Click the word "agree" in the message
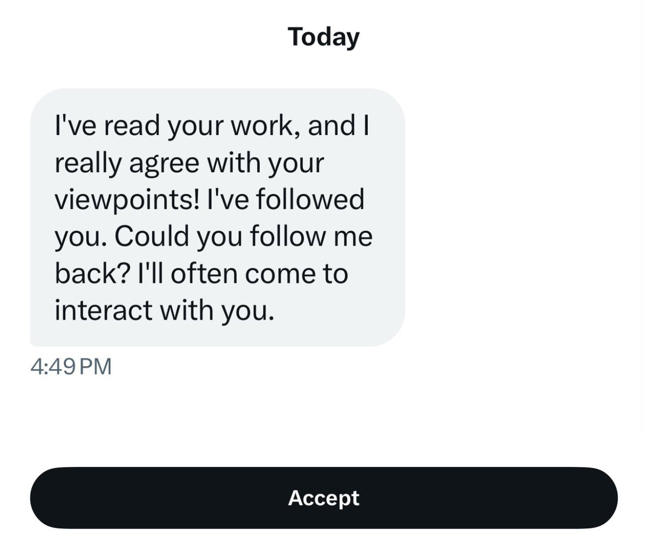The height and width of the screenshot is (547, 648). click(164, 163)
